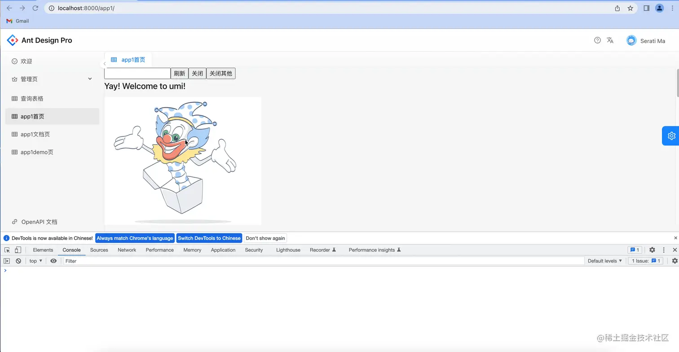The height and width of the screenshot is (352, 679).
Task: Switch to the Performance tab
Action: coord(159,250)
